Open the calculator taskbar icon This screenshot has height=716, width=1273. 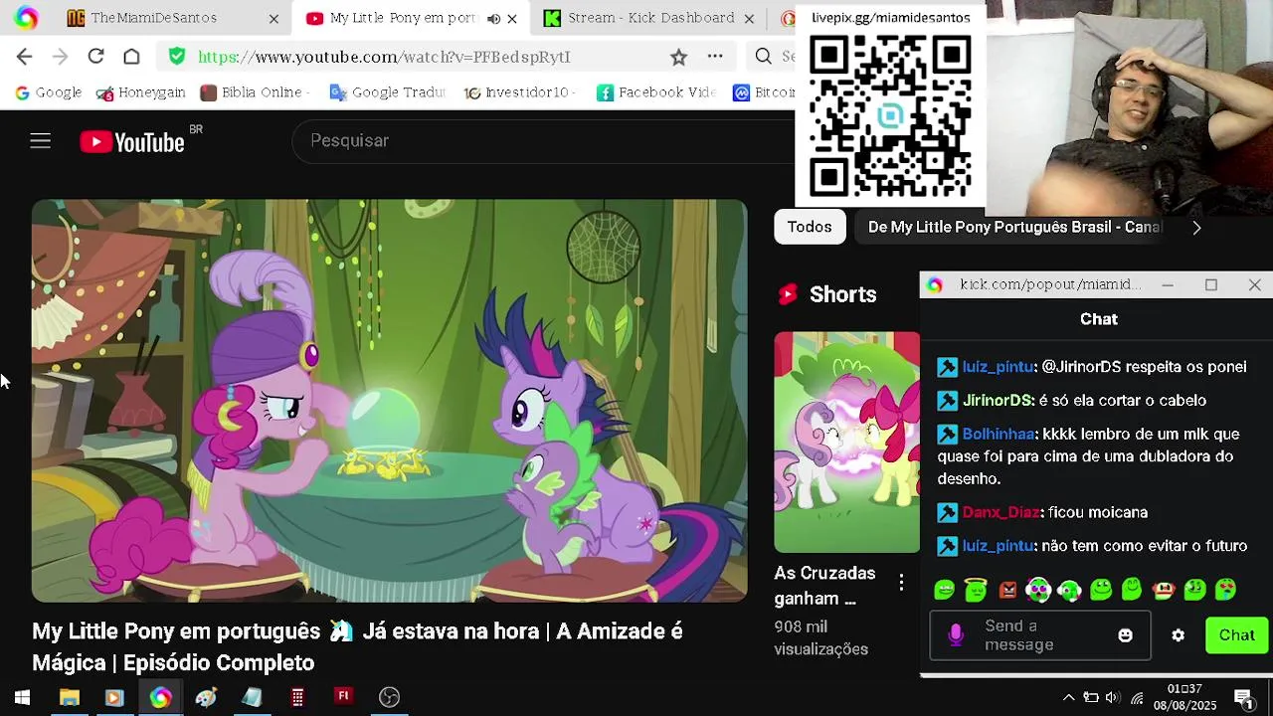coord(297,697)
